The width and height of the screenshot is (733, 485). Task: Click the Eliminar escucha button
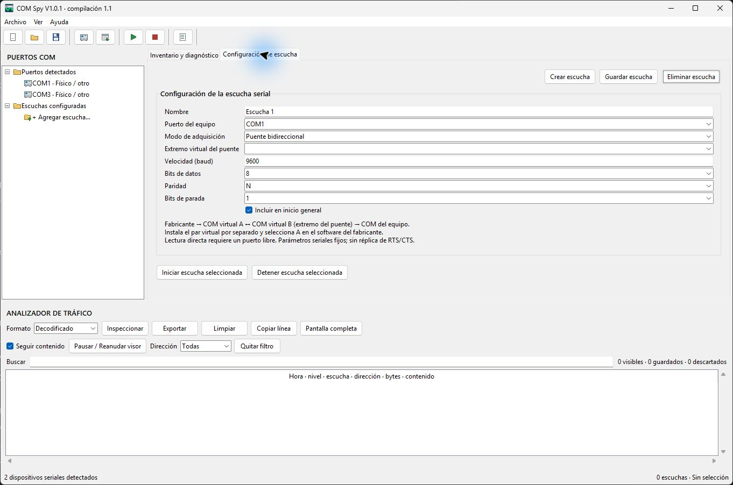tap(691, 77)
